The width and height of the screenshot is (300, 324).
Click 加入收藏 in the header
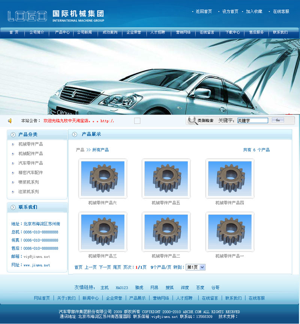click(254, 11)
